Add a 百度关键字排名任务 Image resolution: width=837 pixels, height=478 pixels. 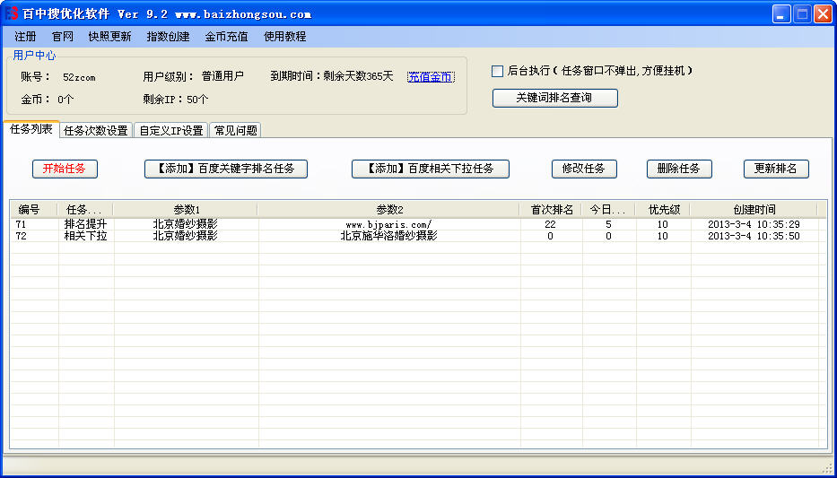[x=226, y=169]
